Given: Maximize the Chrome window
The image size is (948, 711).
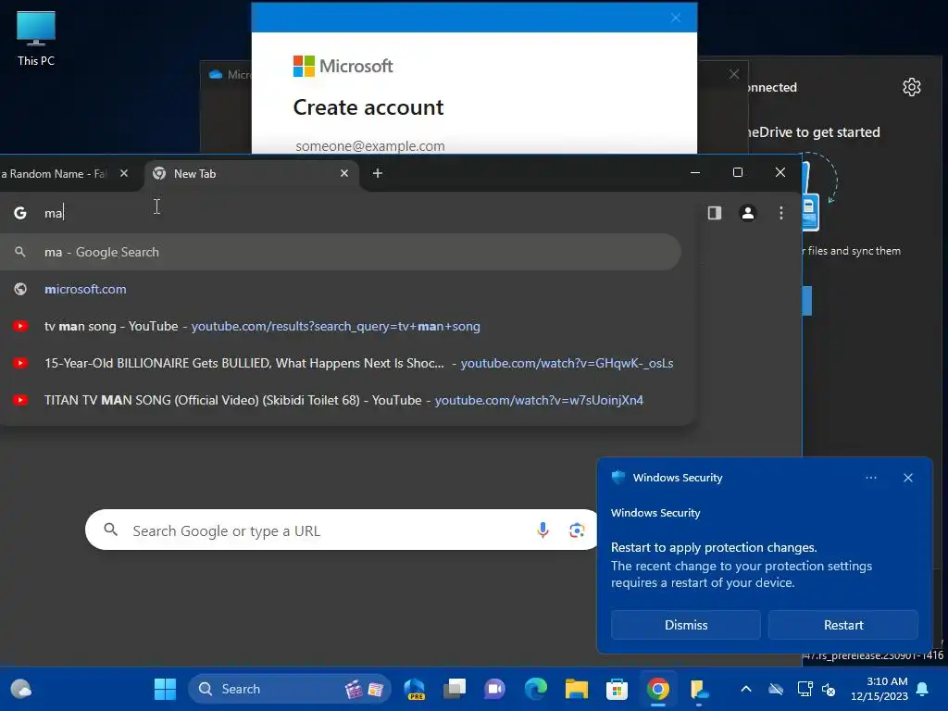Looking at the screenshot, I should pos(738,172).
